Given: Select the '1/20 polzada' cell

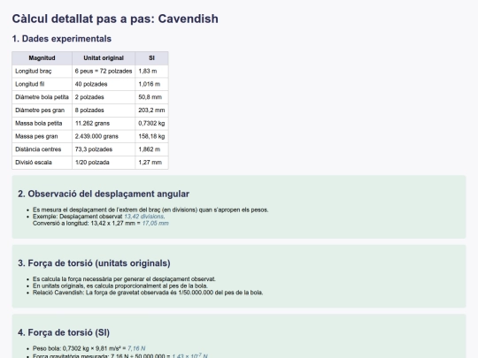Looking at the screenshot, I should 104,163.
